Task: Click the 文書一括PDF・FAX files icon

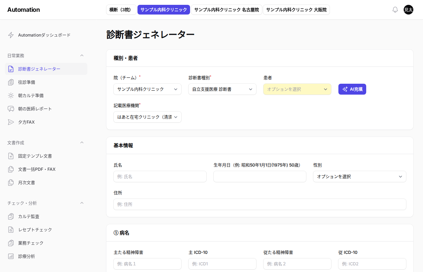Action: (11, 169)
